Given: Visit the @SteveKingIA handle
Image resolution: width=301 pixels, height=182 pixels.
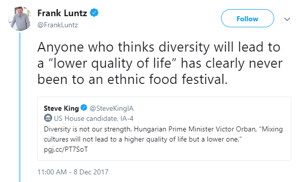Looking at the screenshot, I should tap(111, 108).
